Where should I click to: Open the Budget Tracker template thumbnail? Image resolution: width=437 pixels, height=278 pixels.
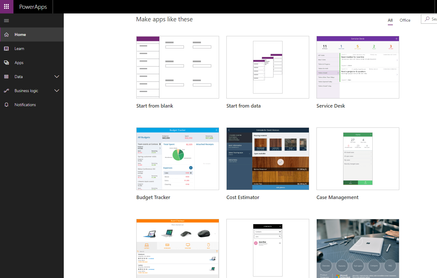178,159
